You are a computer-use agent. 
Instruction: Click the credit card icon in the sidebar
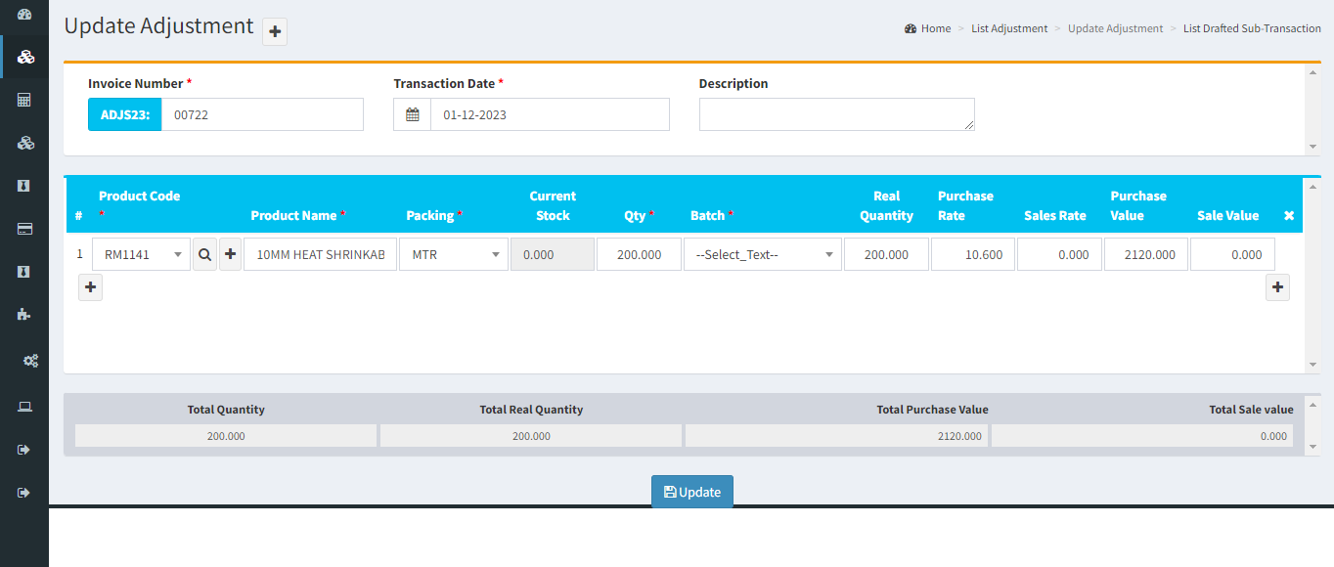[x=25, y=229]
